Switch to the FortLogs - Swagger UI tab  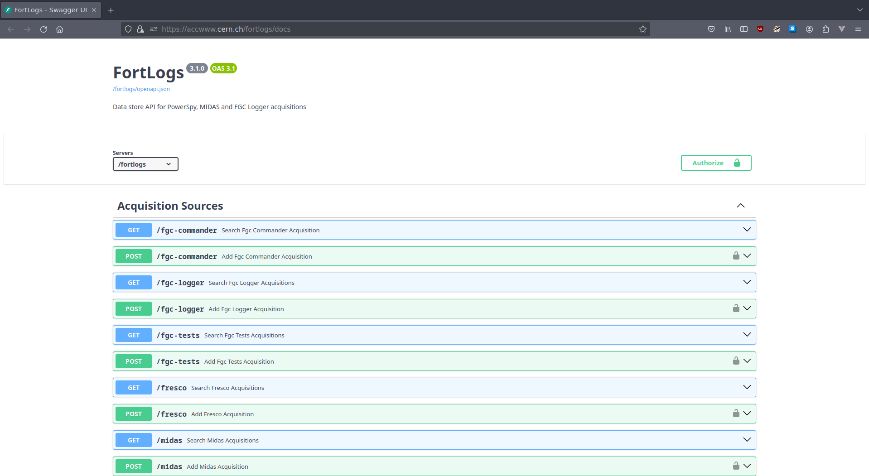(51, 10)
